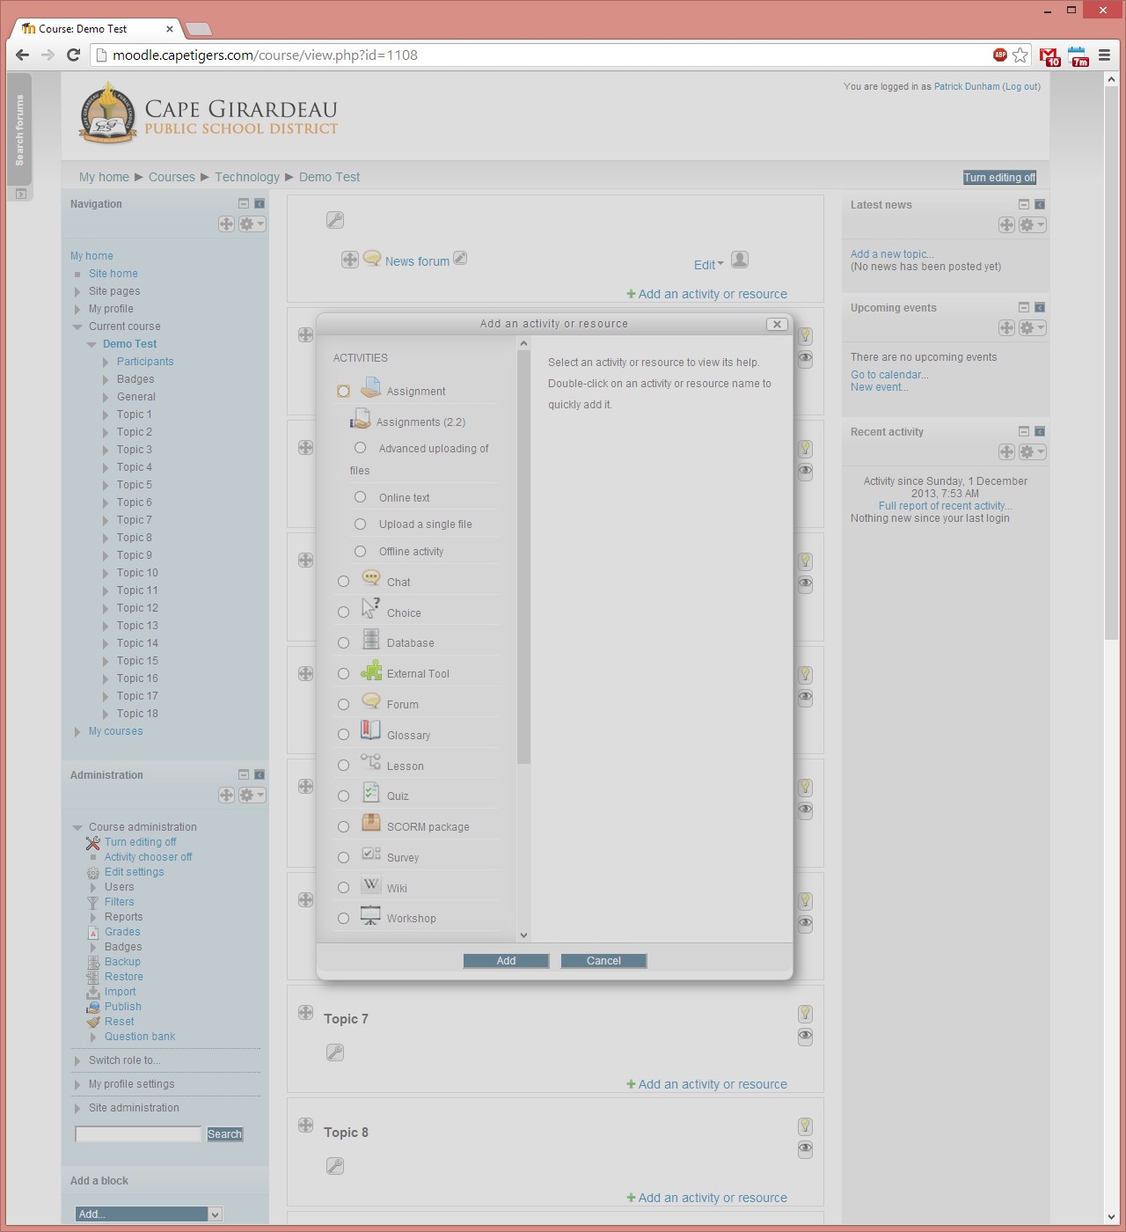This screenshot has height=1232, width=1126.
Task: Open News forum Edit dropdown
Action: tap(708, 265)
